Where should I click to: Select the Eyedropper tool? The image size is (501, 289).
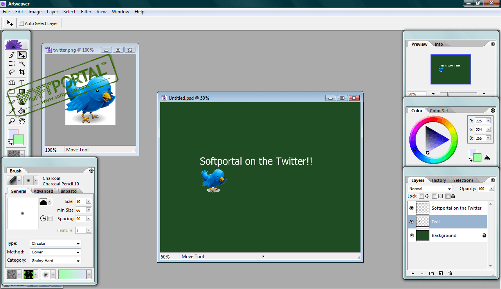(x=12, y=111)
